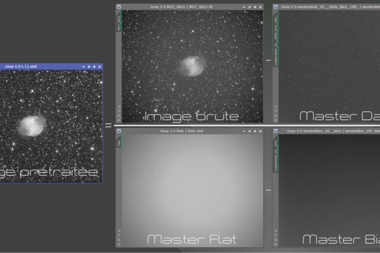Maximize the L.xisf image window
The image size is (380, 253).
coord(94,66)
